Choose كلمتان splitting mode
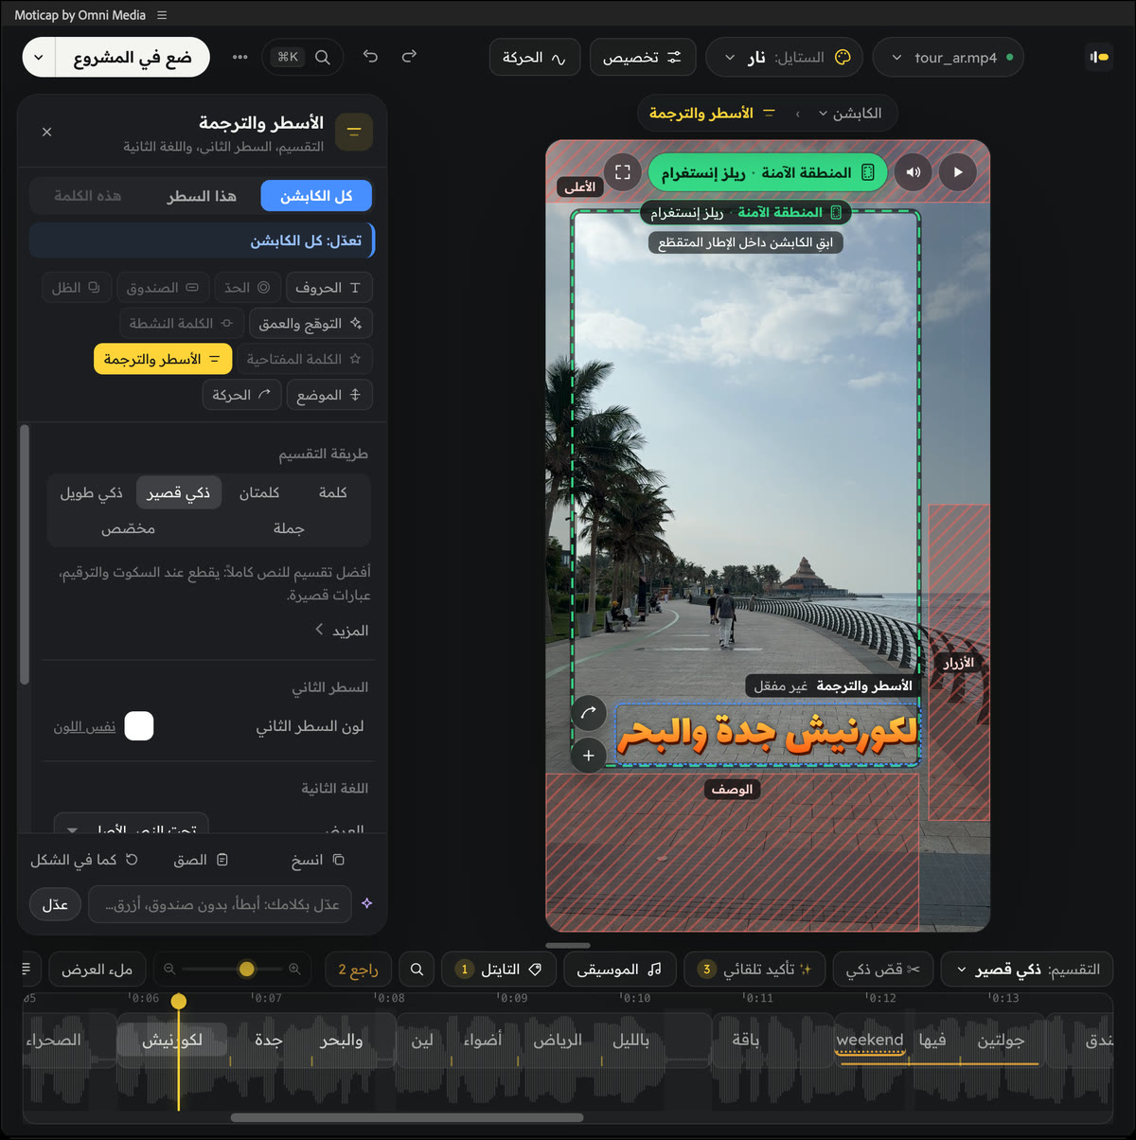The width and height of the screenshot is (1136, 1140). coord(259,492)
